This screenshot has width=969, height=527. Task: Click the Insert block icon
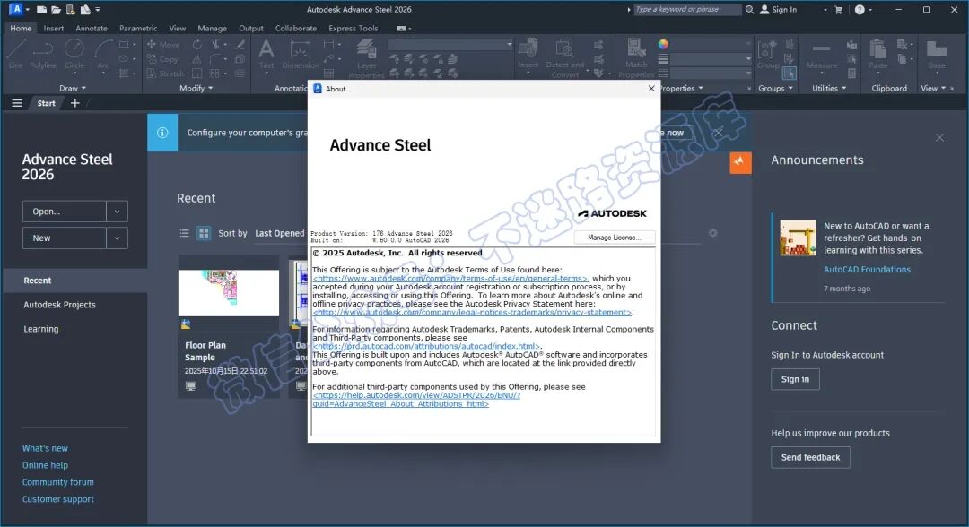pos(528,54)
